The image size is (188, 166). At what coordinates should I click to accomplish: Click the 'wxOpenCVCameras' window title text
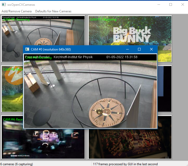pyautogui.click(x=21, y=5)
